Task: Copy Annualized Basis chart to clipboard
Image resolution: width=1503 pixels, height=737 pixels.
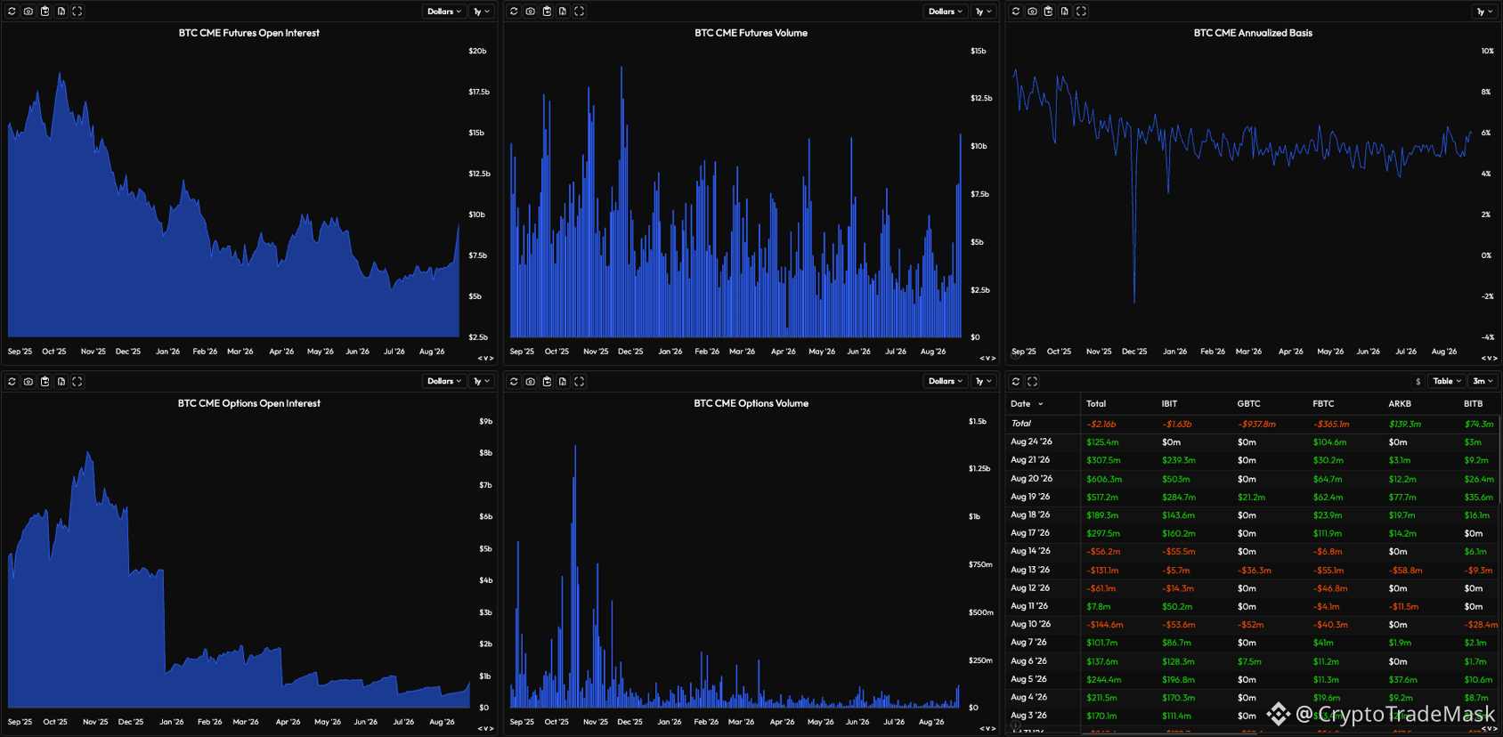Action: [x=1048, y=12]
